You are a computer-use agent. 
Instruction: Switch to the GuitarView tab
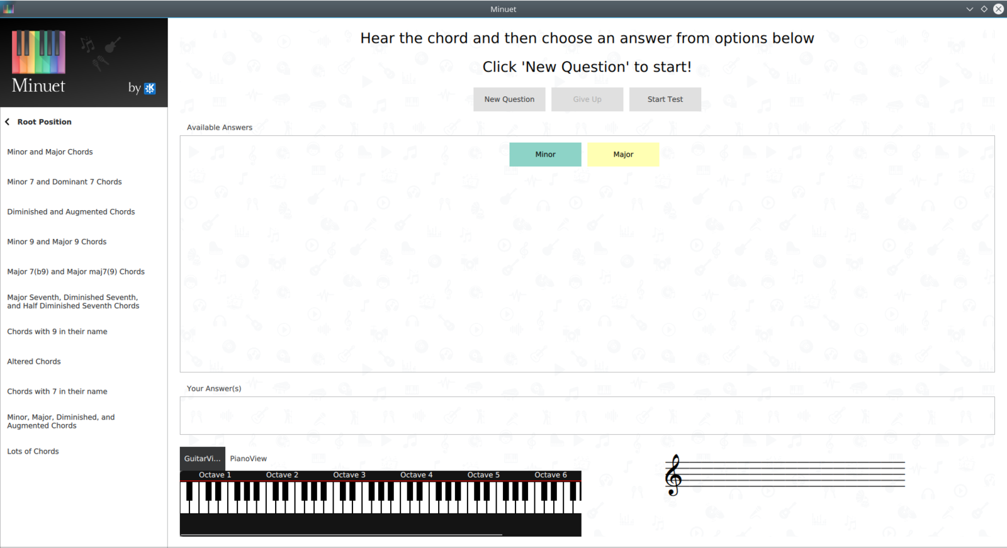coord(202,459)
